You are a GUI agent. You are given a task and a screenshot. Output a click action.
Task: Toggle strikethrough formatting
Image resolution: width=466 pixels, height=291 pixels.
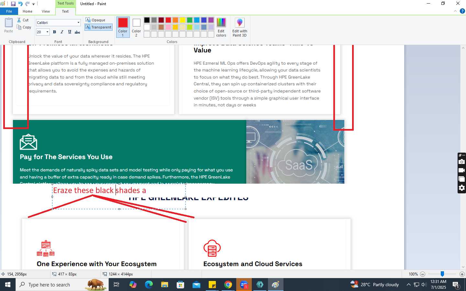click(77, 32)
